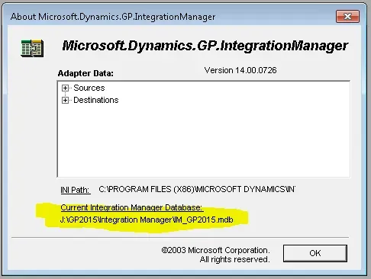
Task: Click the C:\PROGRAM FILES (X86) path text
Action: [x=197, y=189]
